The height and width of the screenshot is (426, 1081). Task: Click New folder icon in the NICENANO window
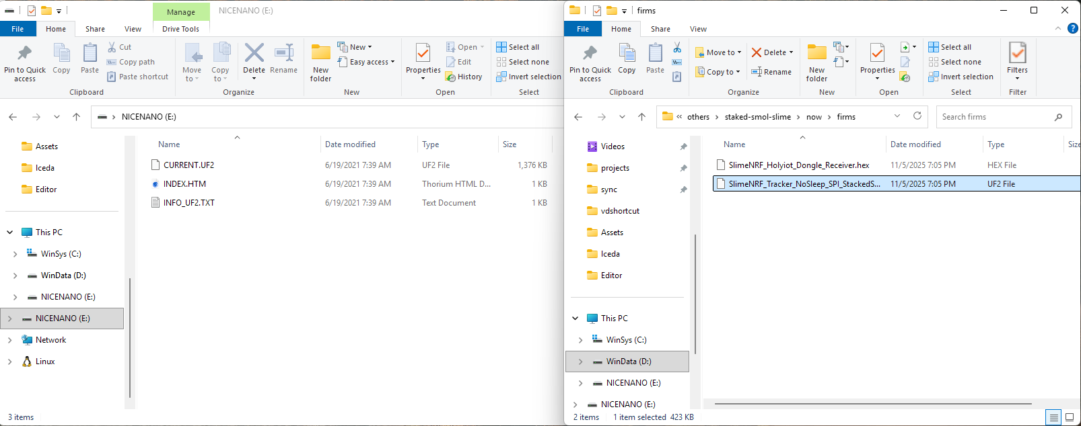tap(321, 62)
